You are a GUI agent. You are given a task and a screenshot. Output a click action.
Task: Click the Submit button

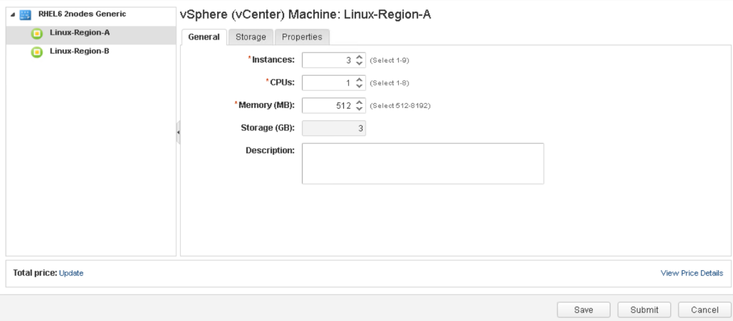click(644, 310)
